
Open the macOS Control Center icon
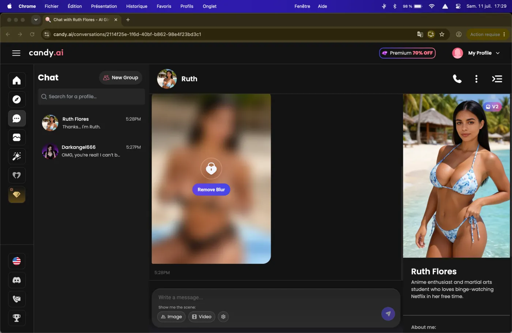point(458,6)
